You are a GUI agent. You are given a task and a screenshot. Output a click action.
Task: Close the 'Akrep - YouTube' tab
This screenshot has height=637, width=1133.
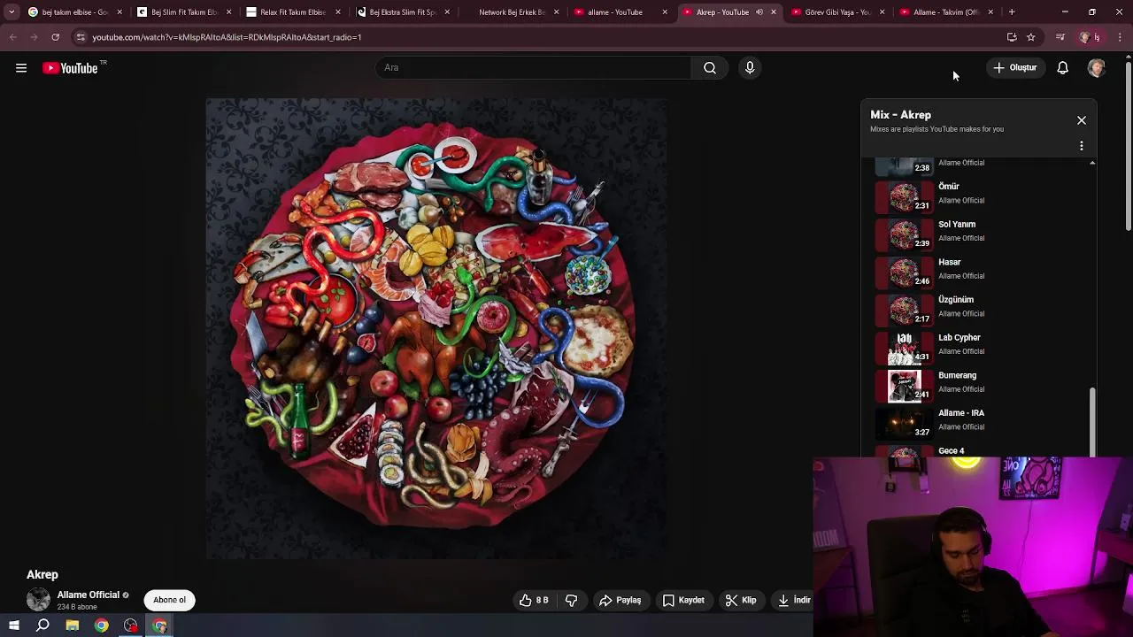tap(774, 12)
